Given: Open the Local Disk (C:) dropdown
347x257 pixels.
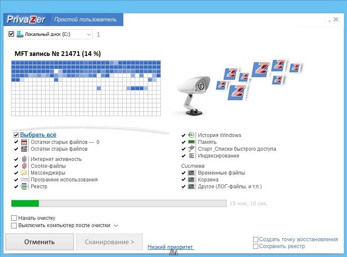Looking at the screenshot, I should (x=89, y=34).
